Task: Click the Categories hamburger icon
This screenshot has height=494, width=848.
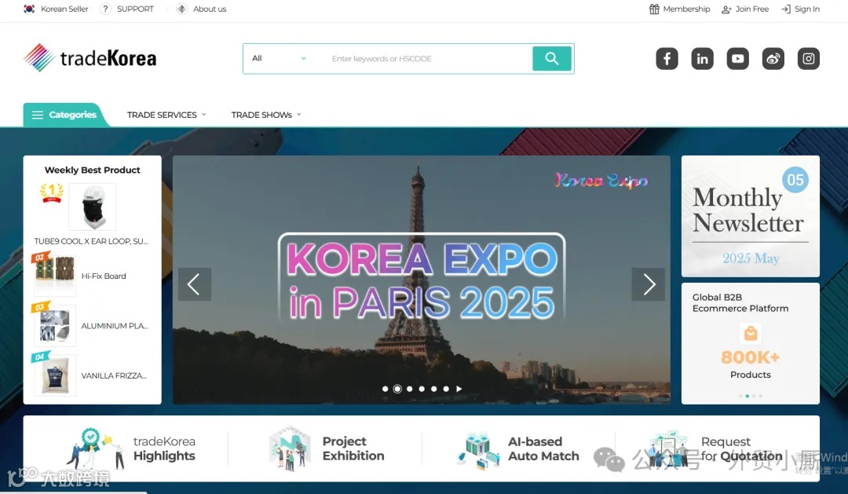Action: (x=38, y=115)
